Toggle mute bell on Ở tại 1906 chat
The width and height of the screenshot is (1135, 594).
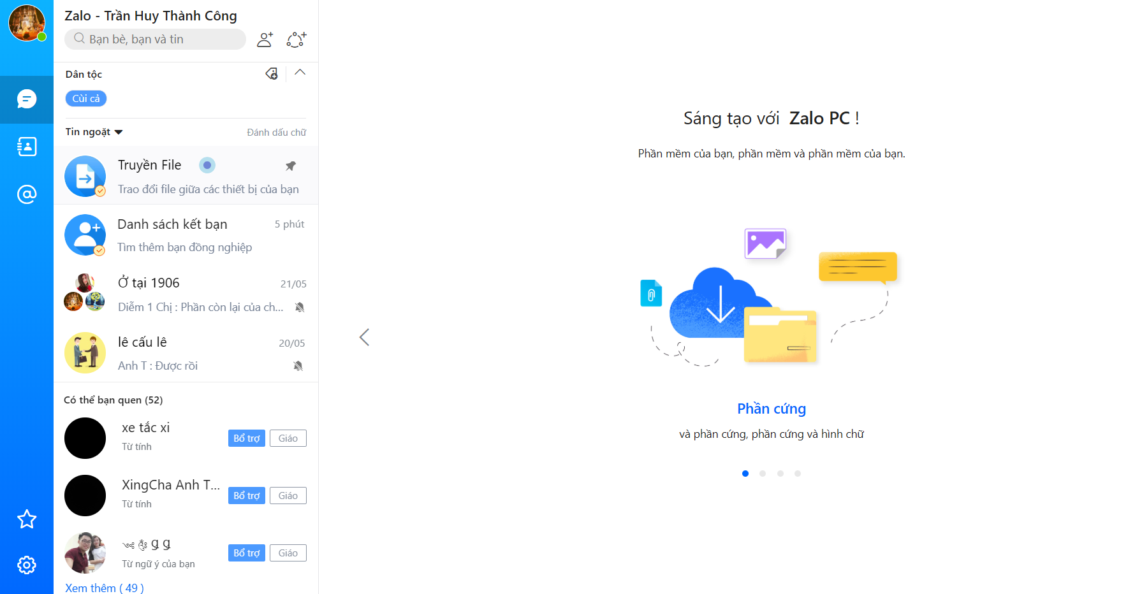click(300, 307)
